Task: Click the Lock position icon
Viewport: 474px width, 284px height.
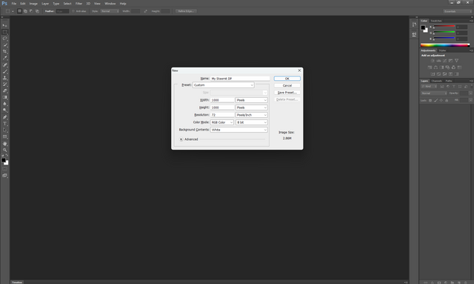Action: tap(441, 100)
